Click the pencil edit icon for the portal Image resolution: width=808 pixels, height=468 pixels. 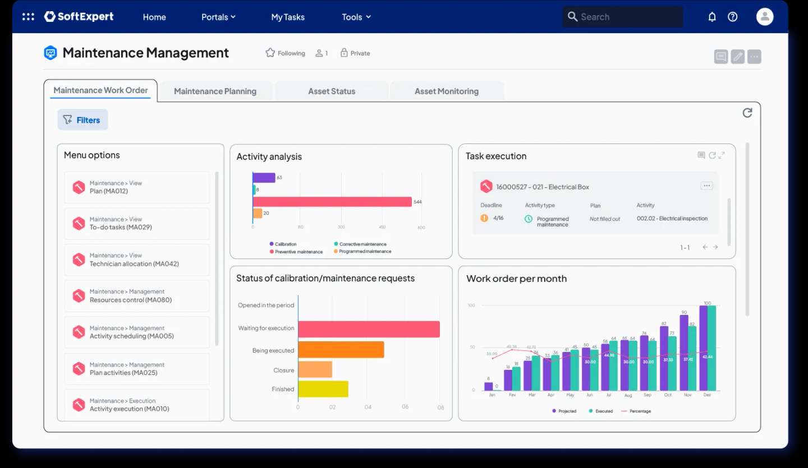pyautogui.click(x=737, y=57)
